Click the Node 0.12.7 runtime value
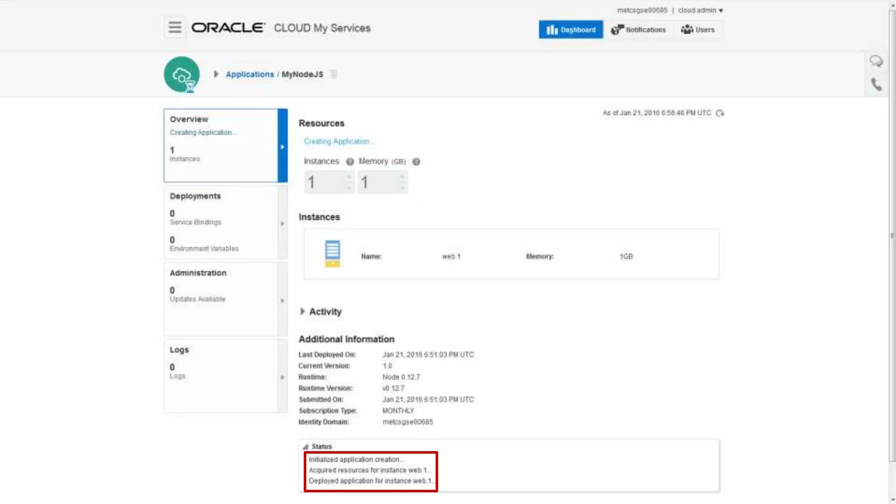 pyautogui.click(x=401, y=377)
